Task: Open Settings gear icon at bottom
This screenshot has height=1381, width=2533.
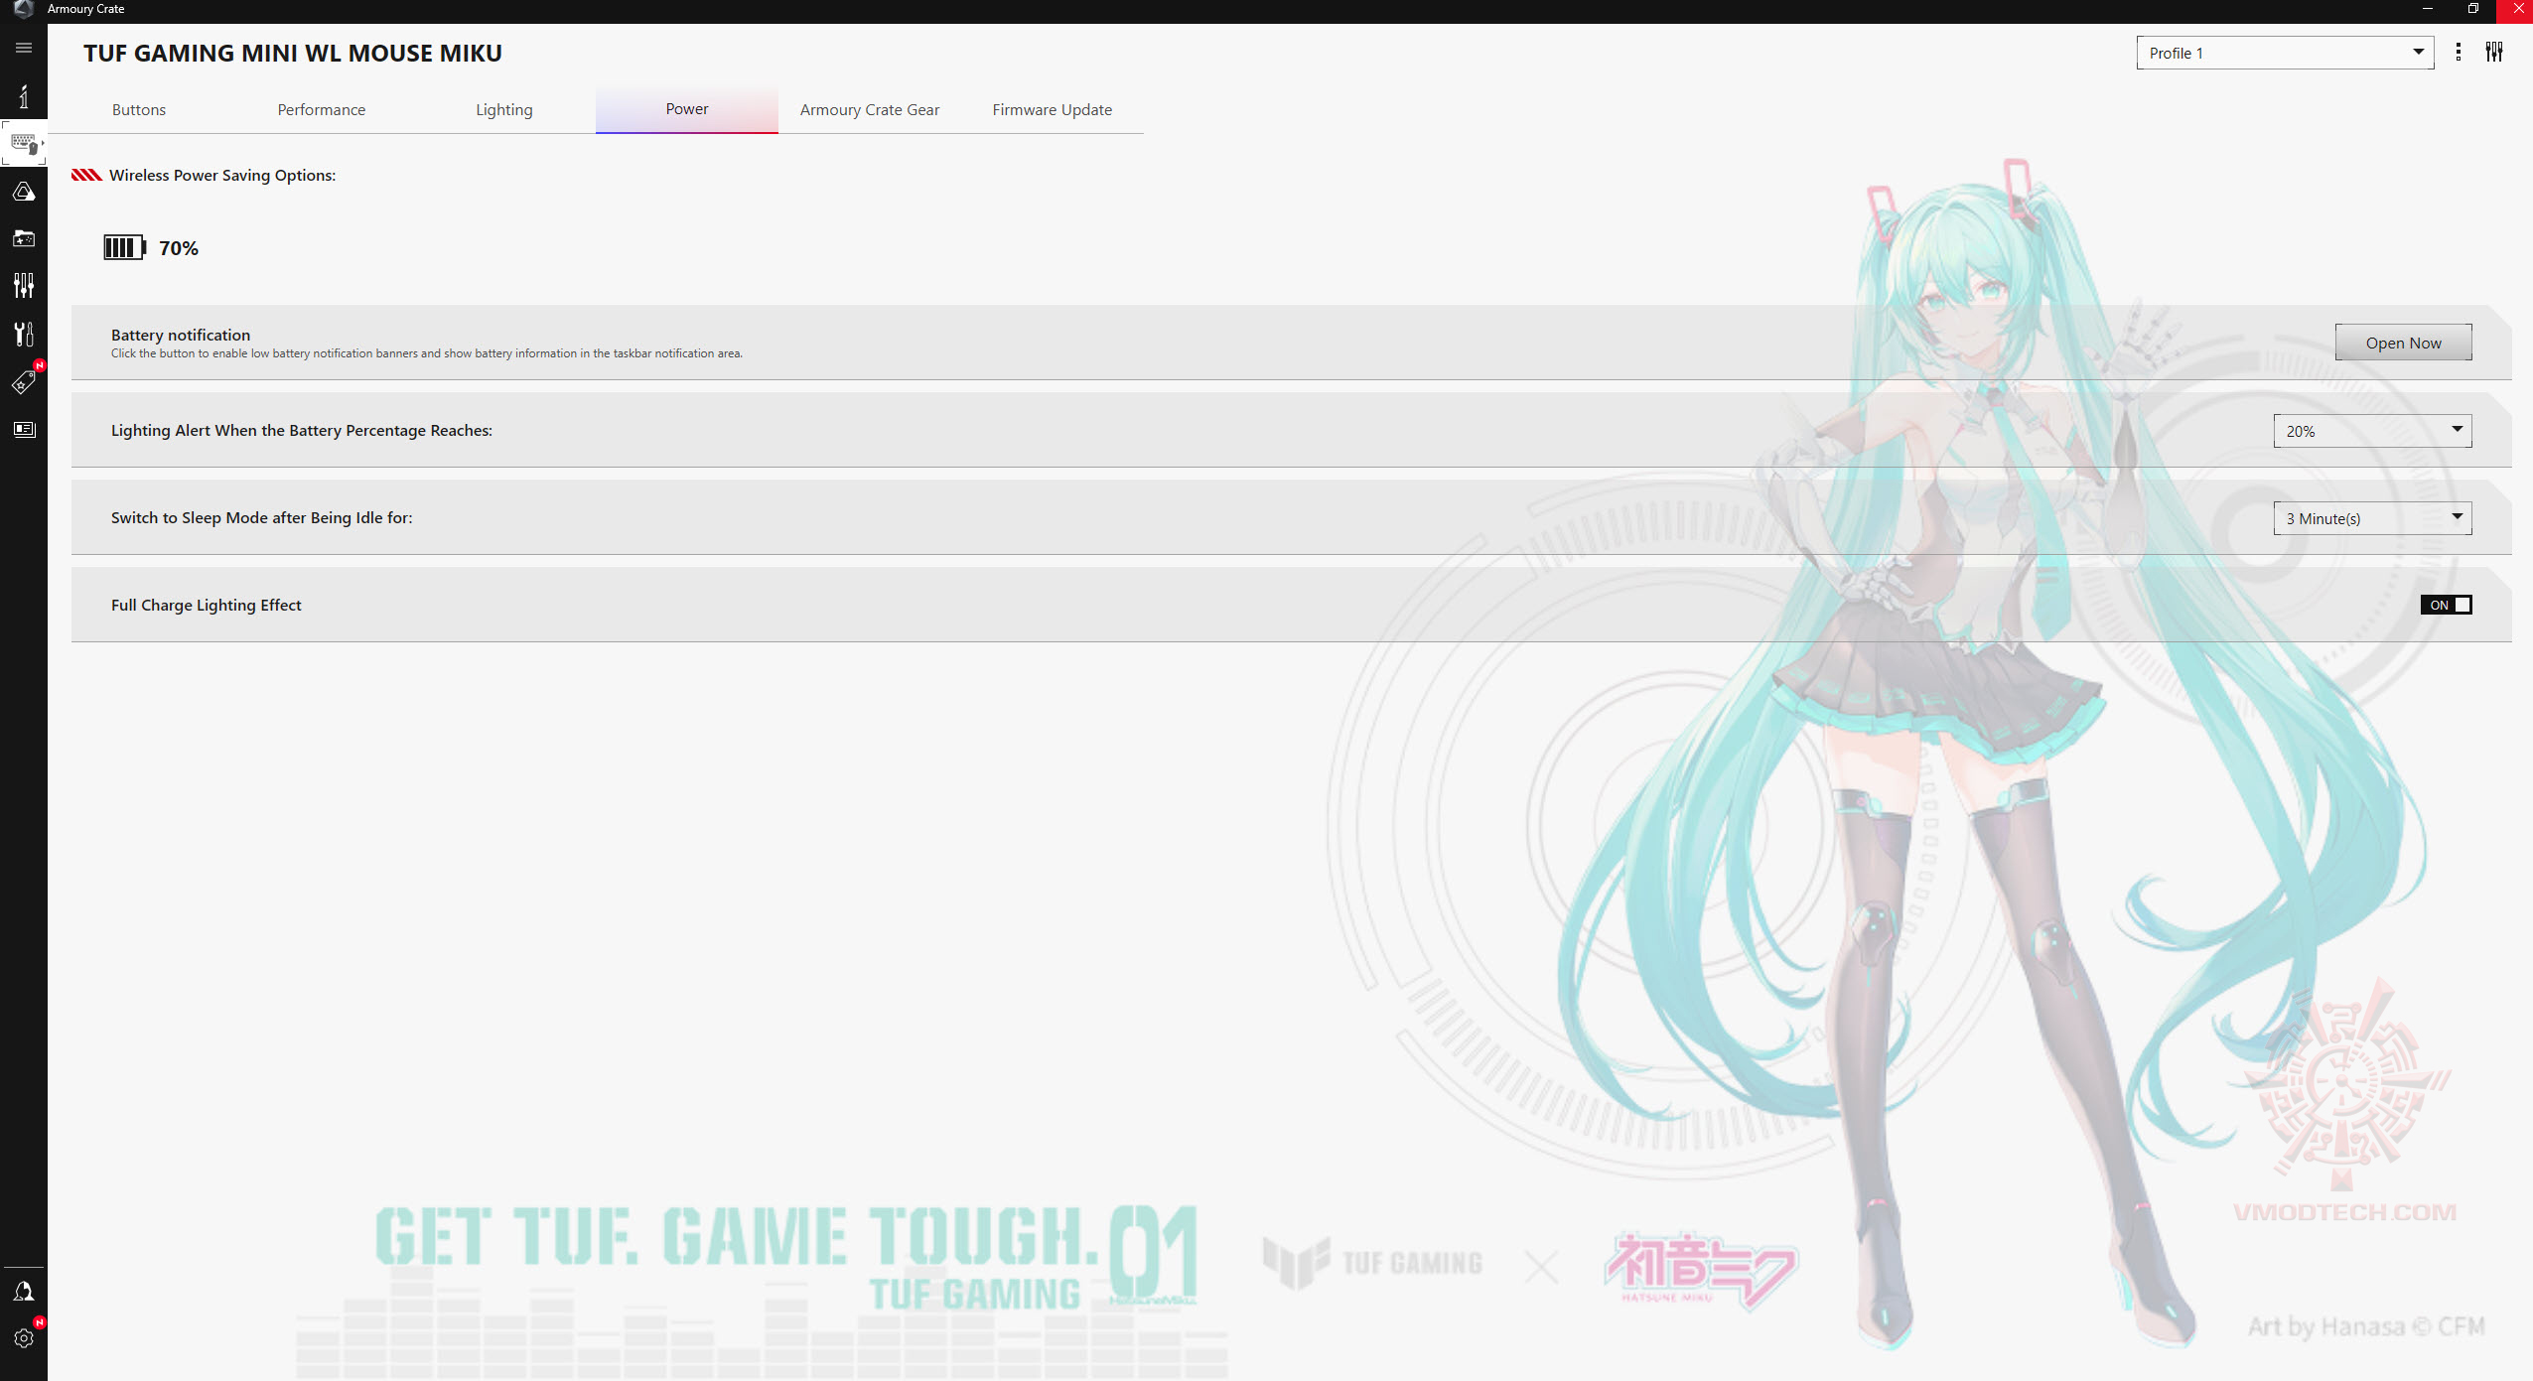Action: pyautogui.click(x=24, y=1337)
